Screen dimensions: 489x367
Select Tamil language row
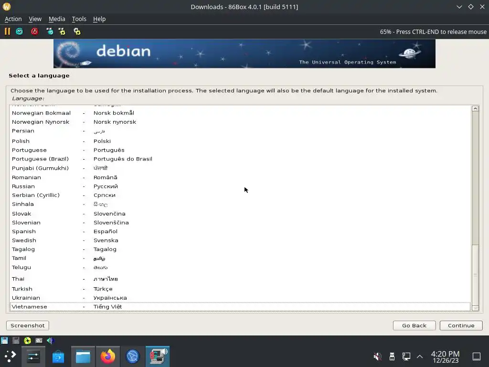tap(240, 258)
